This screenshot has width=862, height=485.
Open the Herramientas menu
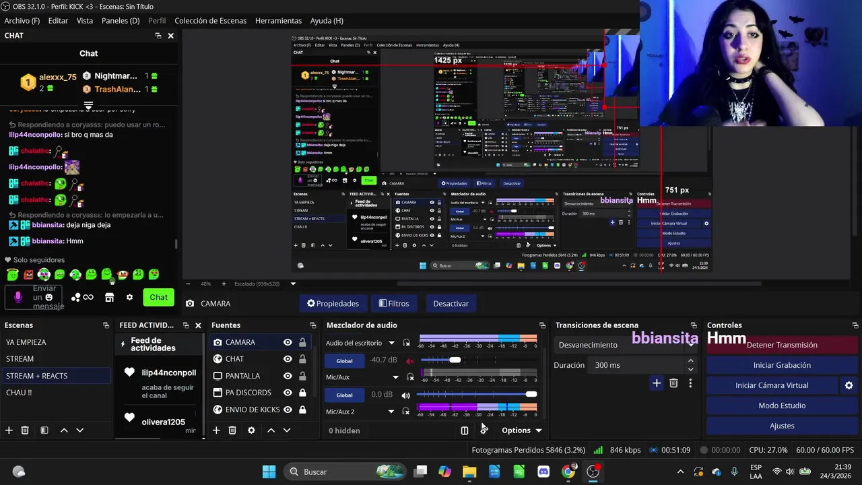[278, 21]
